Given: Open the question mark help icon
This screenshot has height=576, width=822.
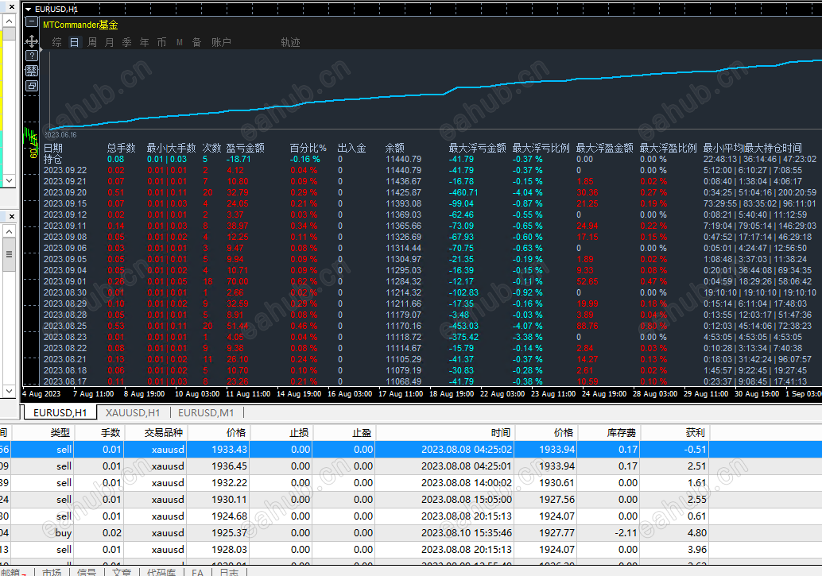Looking at the screenshot, I should [x=32, y=56].
